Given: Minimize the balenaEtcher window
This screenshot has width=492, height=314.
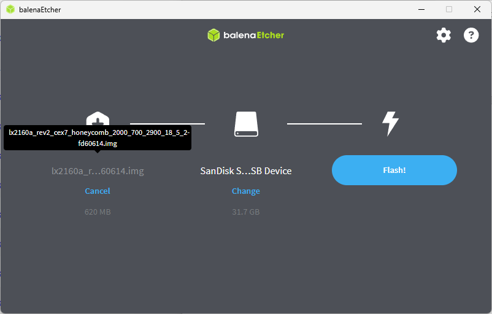Looking at the screenshot, I should pyautogui.click(x=421, y=9).
